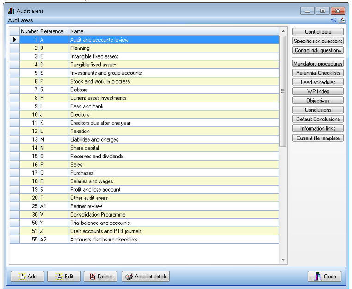Click the Delete button
The height and width of the screenshot is (289, 352).
point(101,276)
